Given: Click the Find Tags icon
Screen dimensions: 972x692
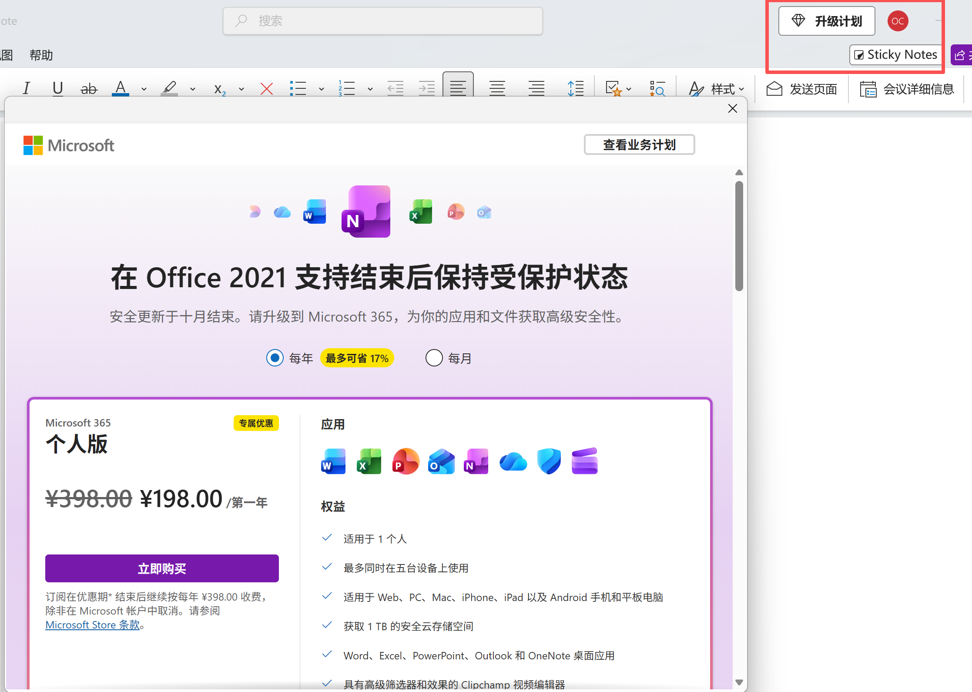Looking at the screenshot, I should click(657, 88).
